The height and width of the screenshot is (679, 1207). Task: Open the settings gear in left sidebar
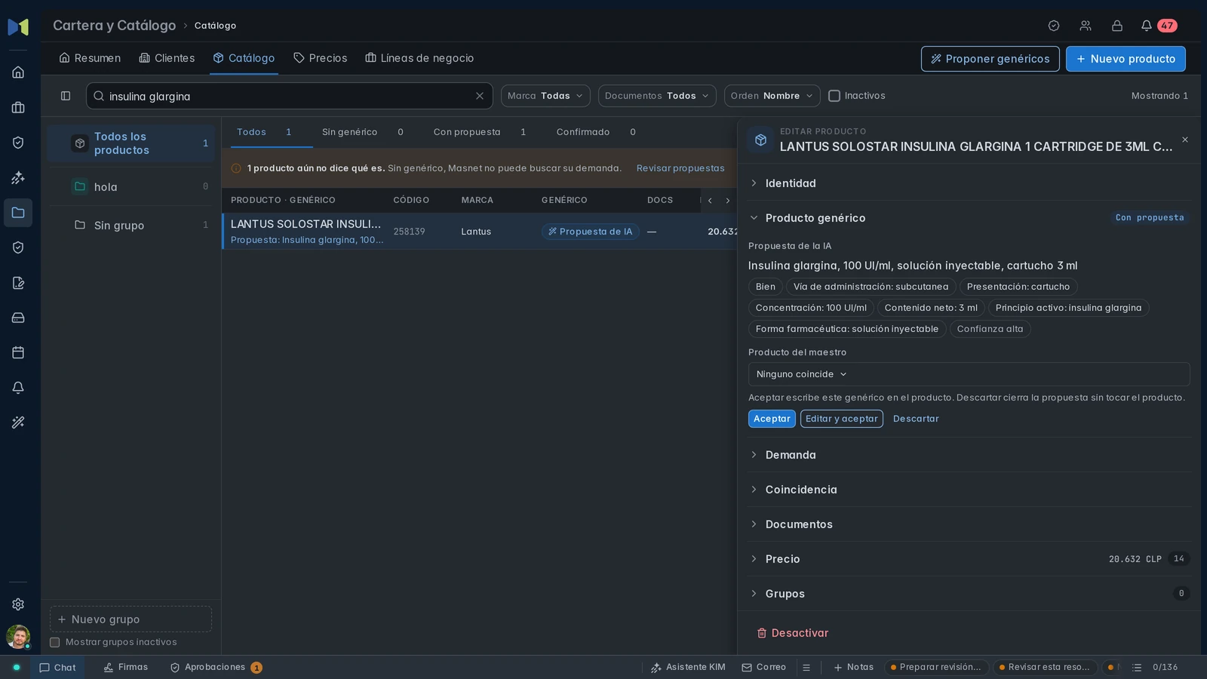18,604
